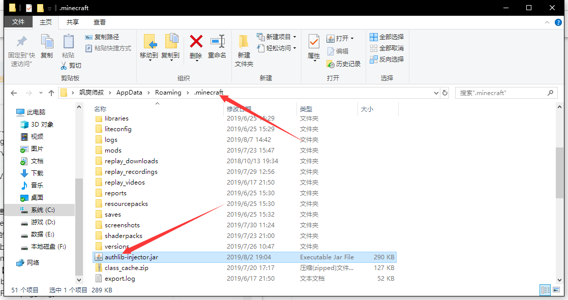The image size is (568, 300).
Task: Click the New Folder (新建文件夹) icon
Action: point(244,42)
